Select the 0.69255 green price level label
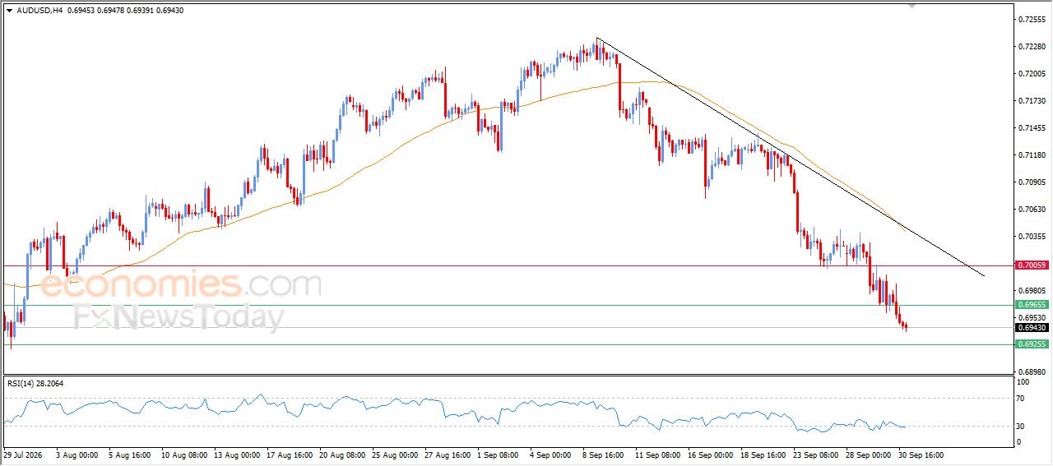1053x466 pixels. pos(1032,344)
